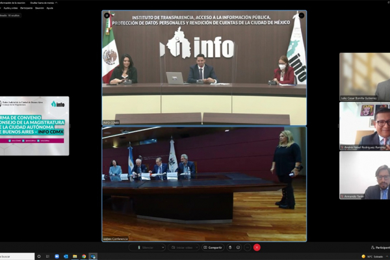Select Julio Cesar Bonilla Gutierrez video thumbnail

point(365,77)
